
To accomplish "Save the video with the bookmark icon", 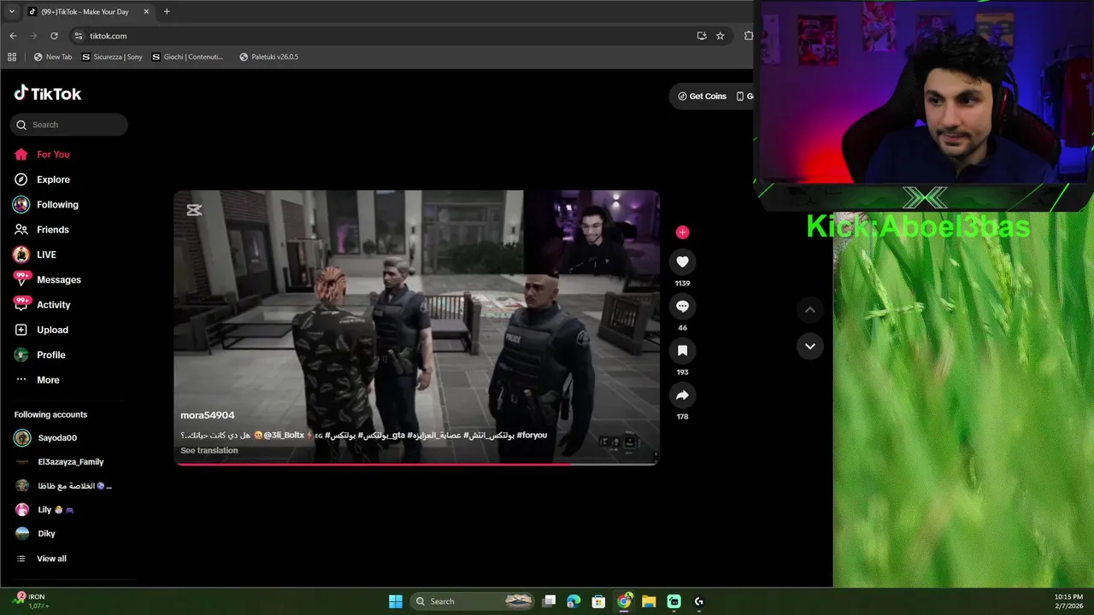I will [682, 351].
